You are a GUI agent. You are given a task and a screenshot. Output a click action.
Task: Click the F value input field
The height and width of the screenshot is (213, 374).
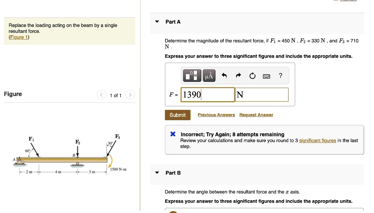click(x=207, y=95)
